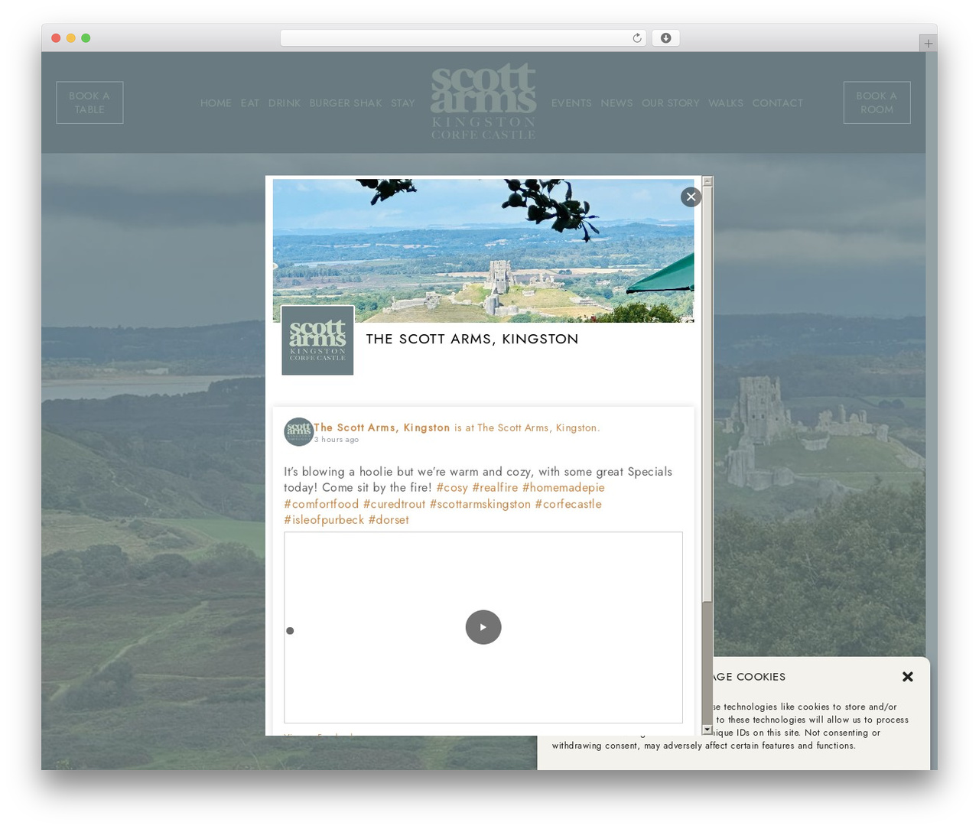Follow the #scottarmskingston hashtag
Image resolution: width=979 pixels, height=829 pixels.
480,504
